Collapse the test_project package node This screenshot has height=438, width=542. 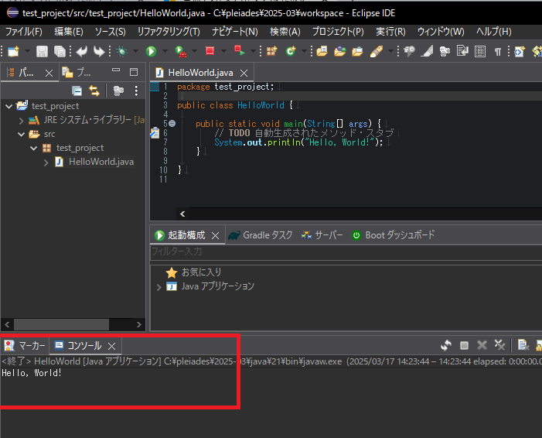coord(33,148)
